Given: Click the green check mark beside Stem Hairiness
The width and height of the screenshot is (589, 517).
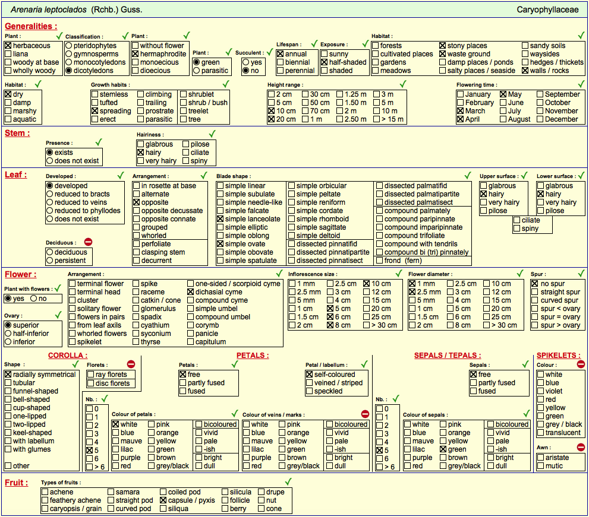Looking at the screenshot, I should (x=212, y=134).
